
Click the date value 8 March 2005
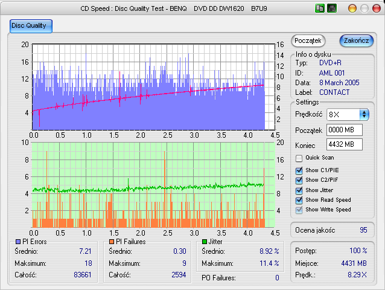pyautogui.click(x=339, y=83)
